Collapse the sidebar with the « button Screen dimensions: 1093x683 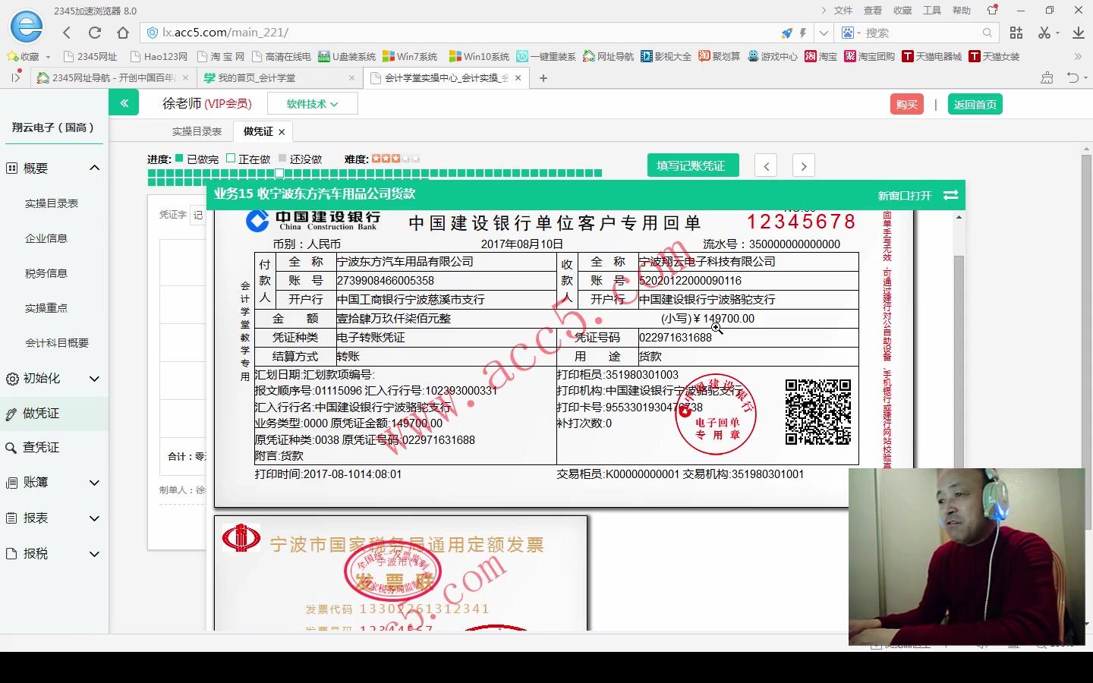coord(124,102)
